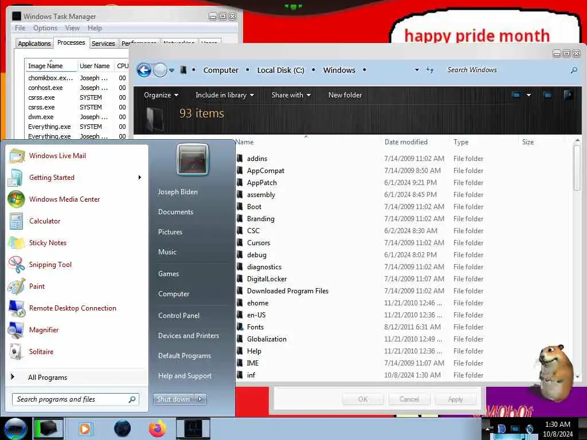
Task: Switch to the Services tab in Task Manager
Action: (103, 44)
